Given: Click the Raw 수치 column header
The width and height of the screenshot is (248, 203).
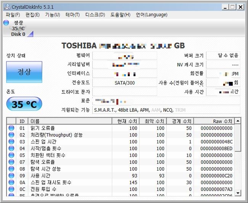Looking at the screenshot, I should [214, 121].
